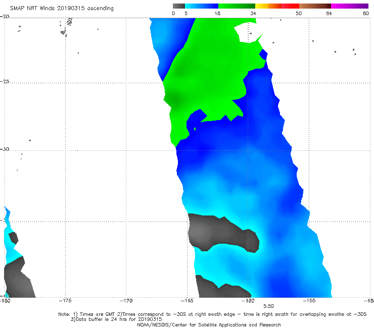Click the swath time label '5:50'
This screenshot has width=374, height=328.
[268, 306]
